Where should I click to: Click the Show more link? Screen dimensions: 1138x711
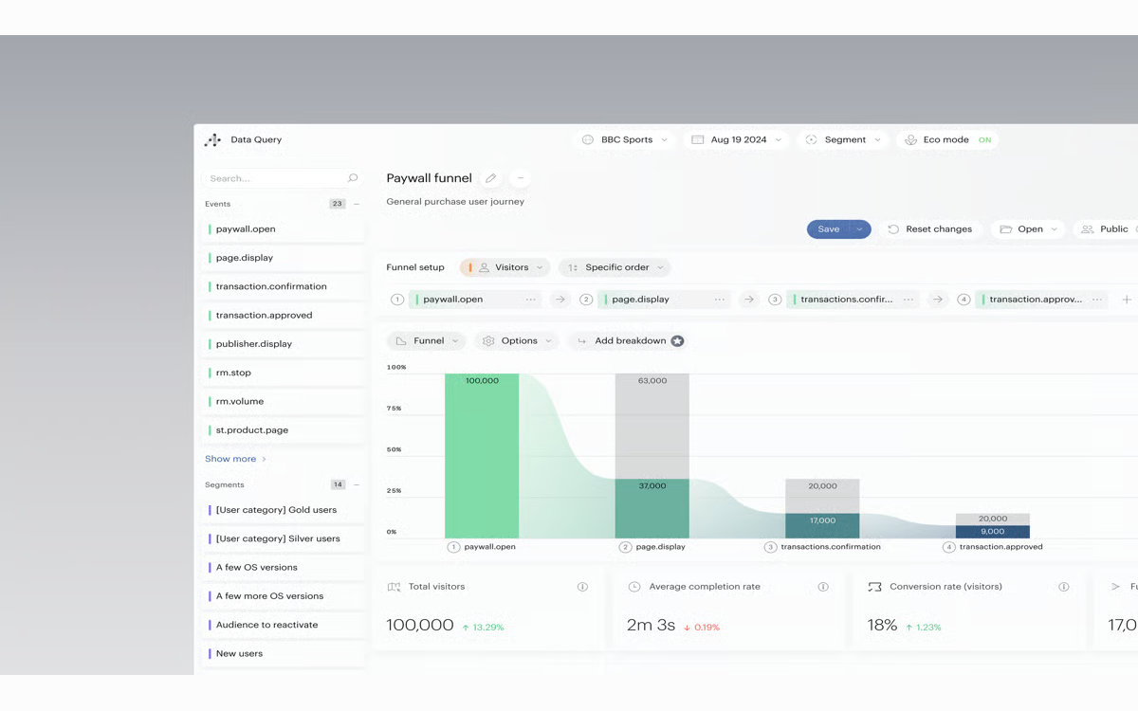[235, 459]
